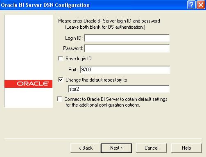206x157 pixels.
Task: Click the "Login ID:" label text
Action: [x=74, y=38]
